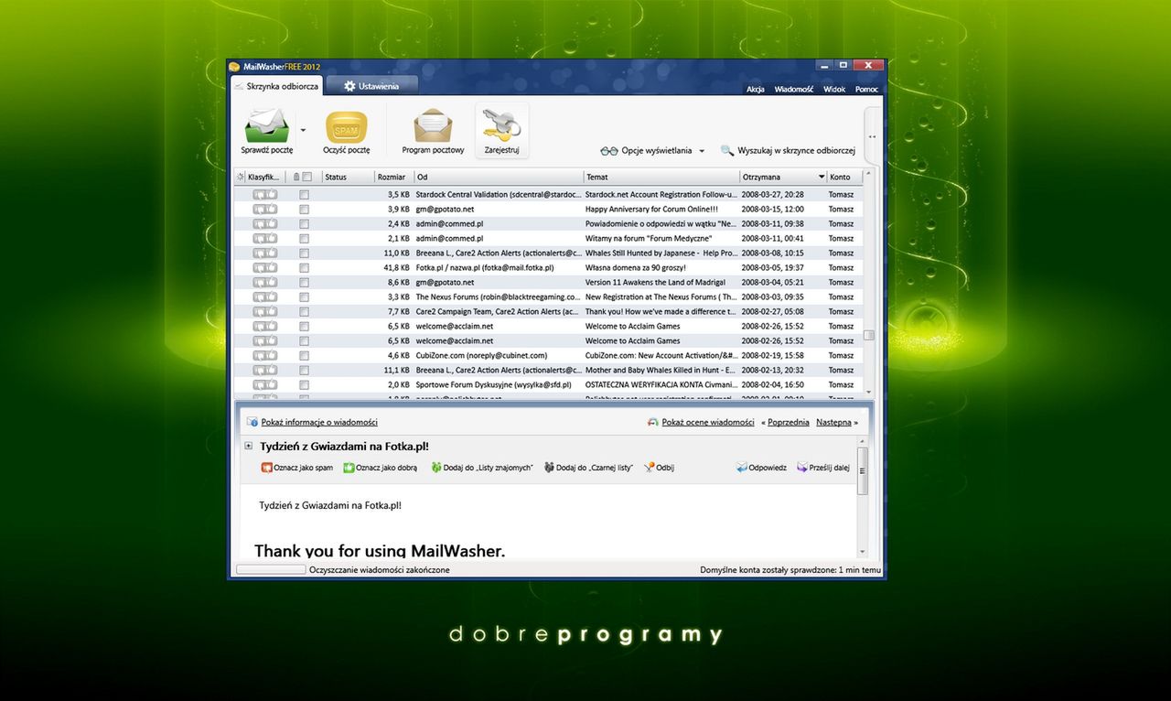Screen dimensions: 1171x701
Task: Click the sun icon in Klasyfik column header
Action: tap(241, 177)
